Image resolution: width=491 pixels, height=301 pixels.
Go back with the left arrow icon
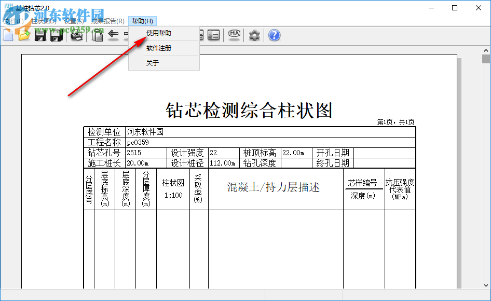click(113, 35)
